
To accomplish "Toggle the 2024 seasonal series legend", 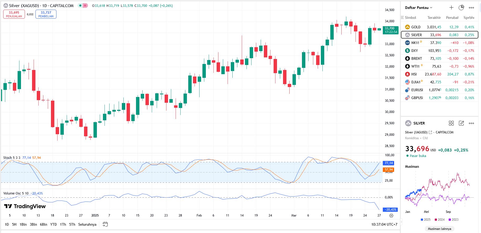I will coord(439,220).
